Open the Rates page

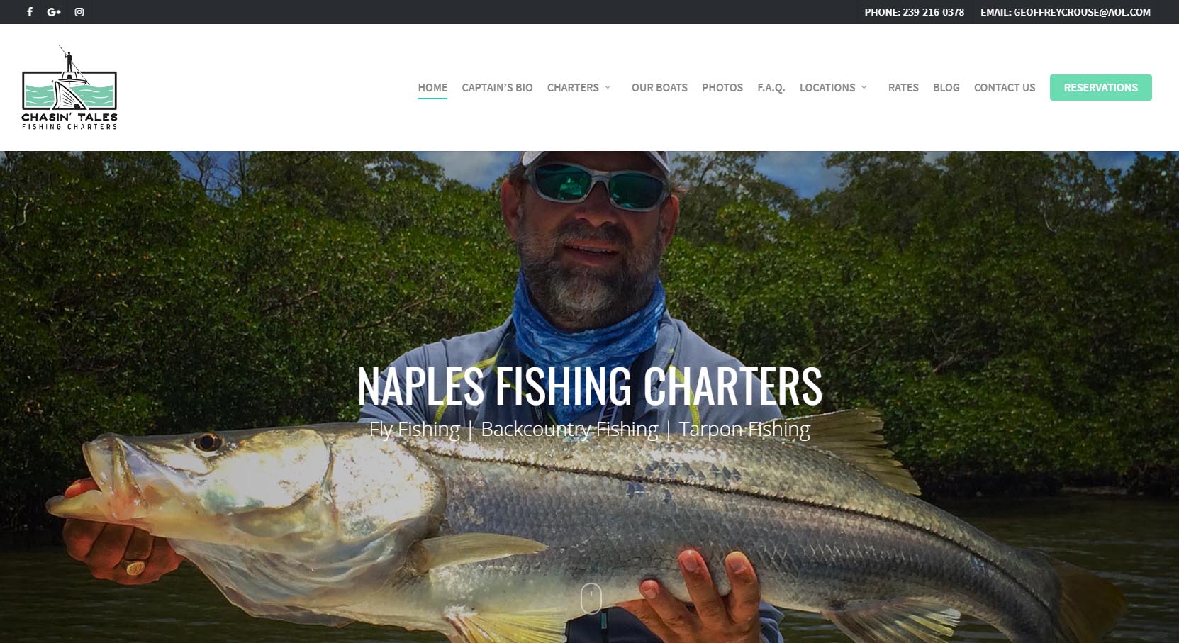pos(903,88)
